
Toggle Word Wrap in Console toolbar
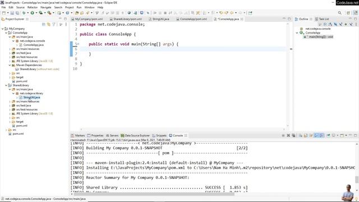[311, 136]
